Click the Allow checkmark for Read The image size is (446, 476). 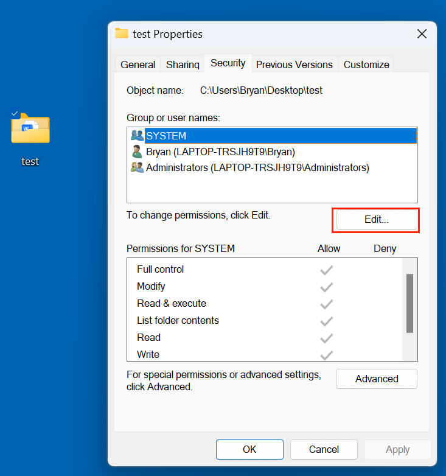pyautogui.click(x=327, y=338)
